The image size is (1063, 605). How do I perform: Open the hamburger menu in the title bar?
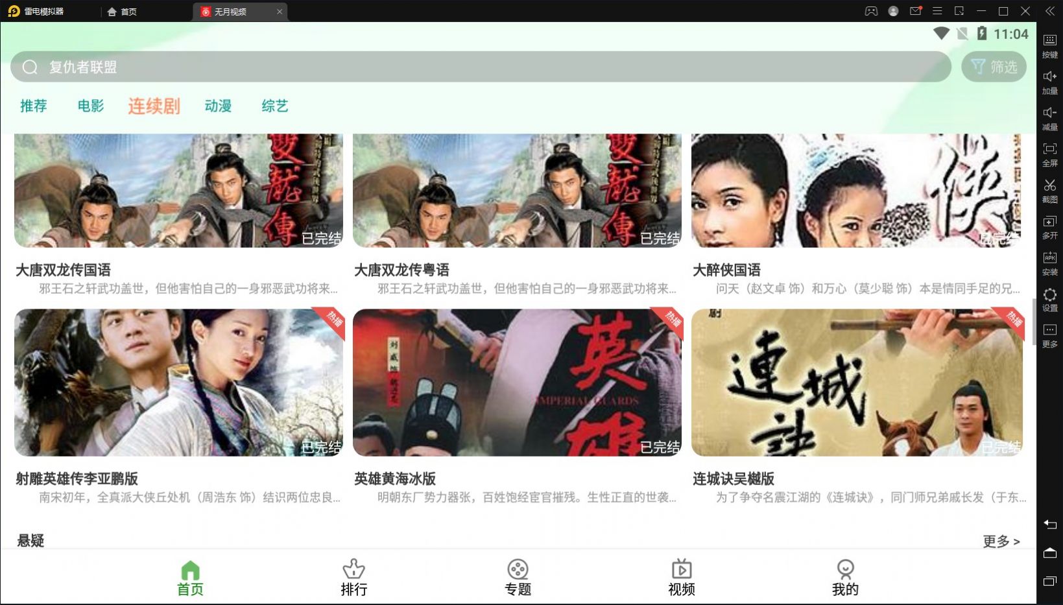click(937, 11)
